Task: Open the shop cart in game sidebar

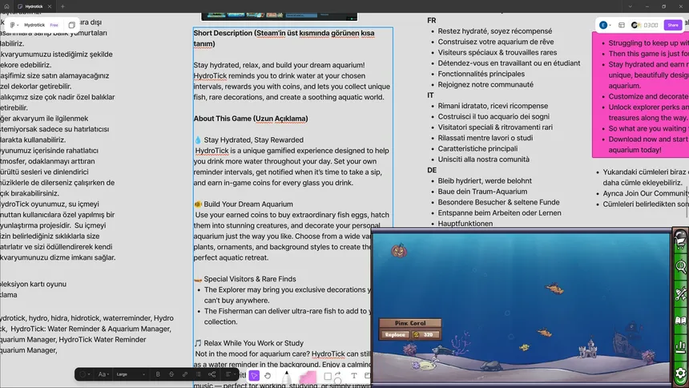Action: coord(681,240)
